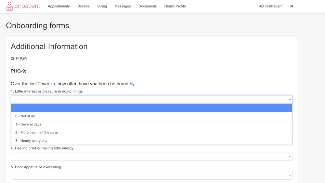View the Health Profile page
Viewport: 325px width, 183px height.
pyautogui.click(x=175, y=6)
